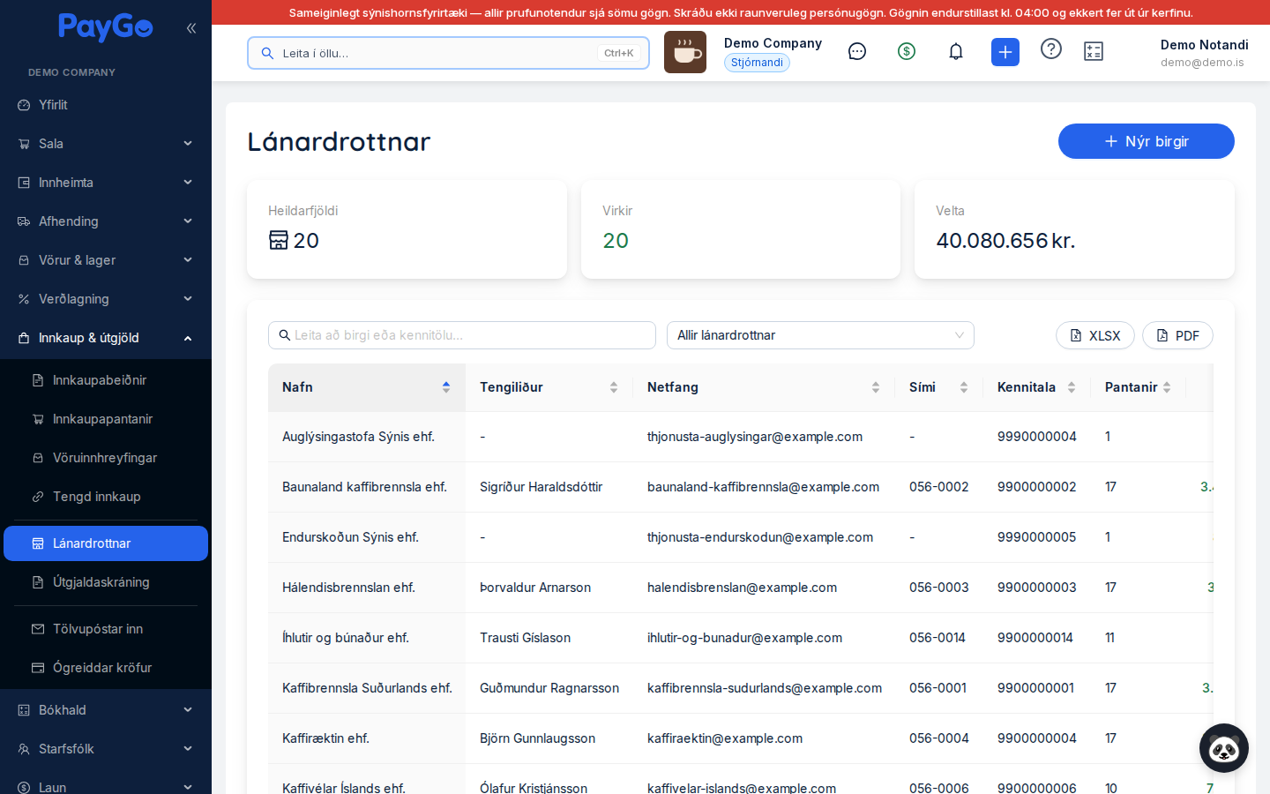1270x794 pixels.
Task: Open the panda chat assistant
Action: click(x=1224, y=748)
